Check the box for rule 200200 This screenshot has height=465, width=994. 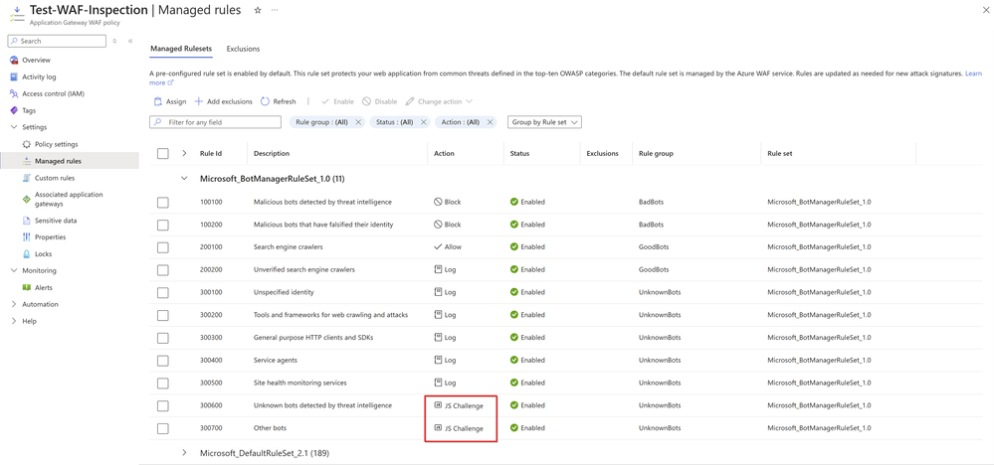pyautogui.click(x=163, y=269)
